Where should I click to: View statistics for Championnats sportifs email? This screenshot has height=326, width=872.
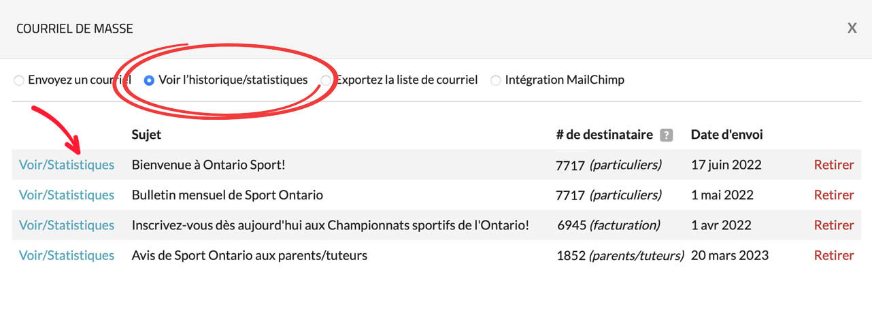point(67,225)
